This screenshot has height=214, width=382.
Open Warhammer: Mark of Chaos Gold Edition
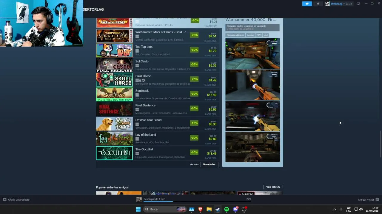pyautogui.click(x=158, y=36)
